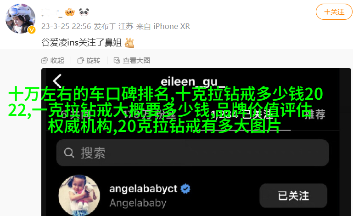This screenshot has width=353, height=216.
Task: Collapse the image with 收起
Action: 53,60
